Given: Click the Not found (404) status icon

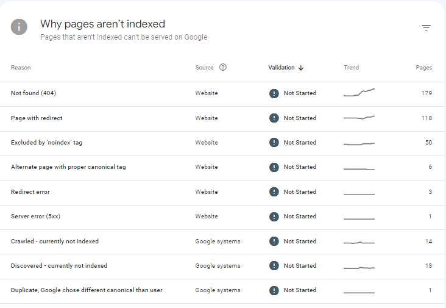Looking at the screenshot, I should [x=274, y=93].
